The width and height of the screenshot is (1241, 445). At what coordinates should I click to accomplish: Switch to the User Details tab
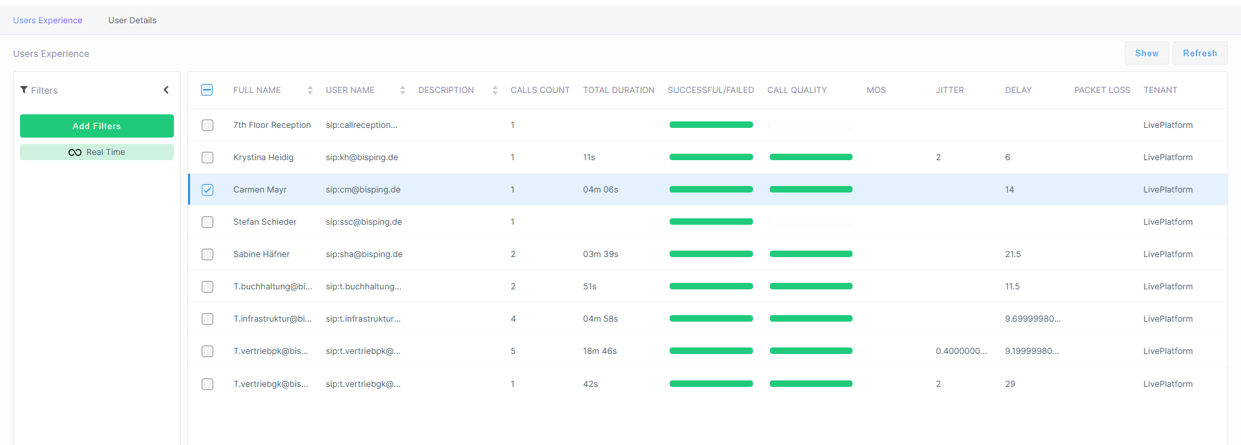pyautogui.click(x=133, y=21)
